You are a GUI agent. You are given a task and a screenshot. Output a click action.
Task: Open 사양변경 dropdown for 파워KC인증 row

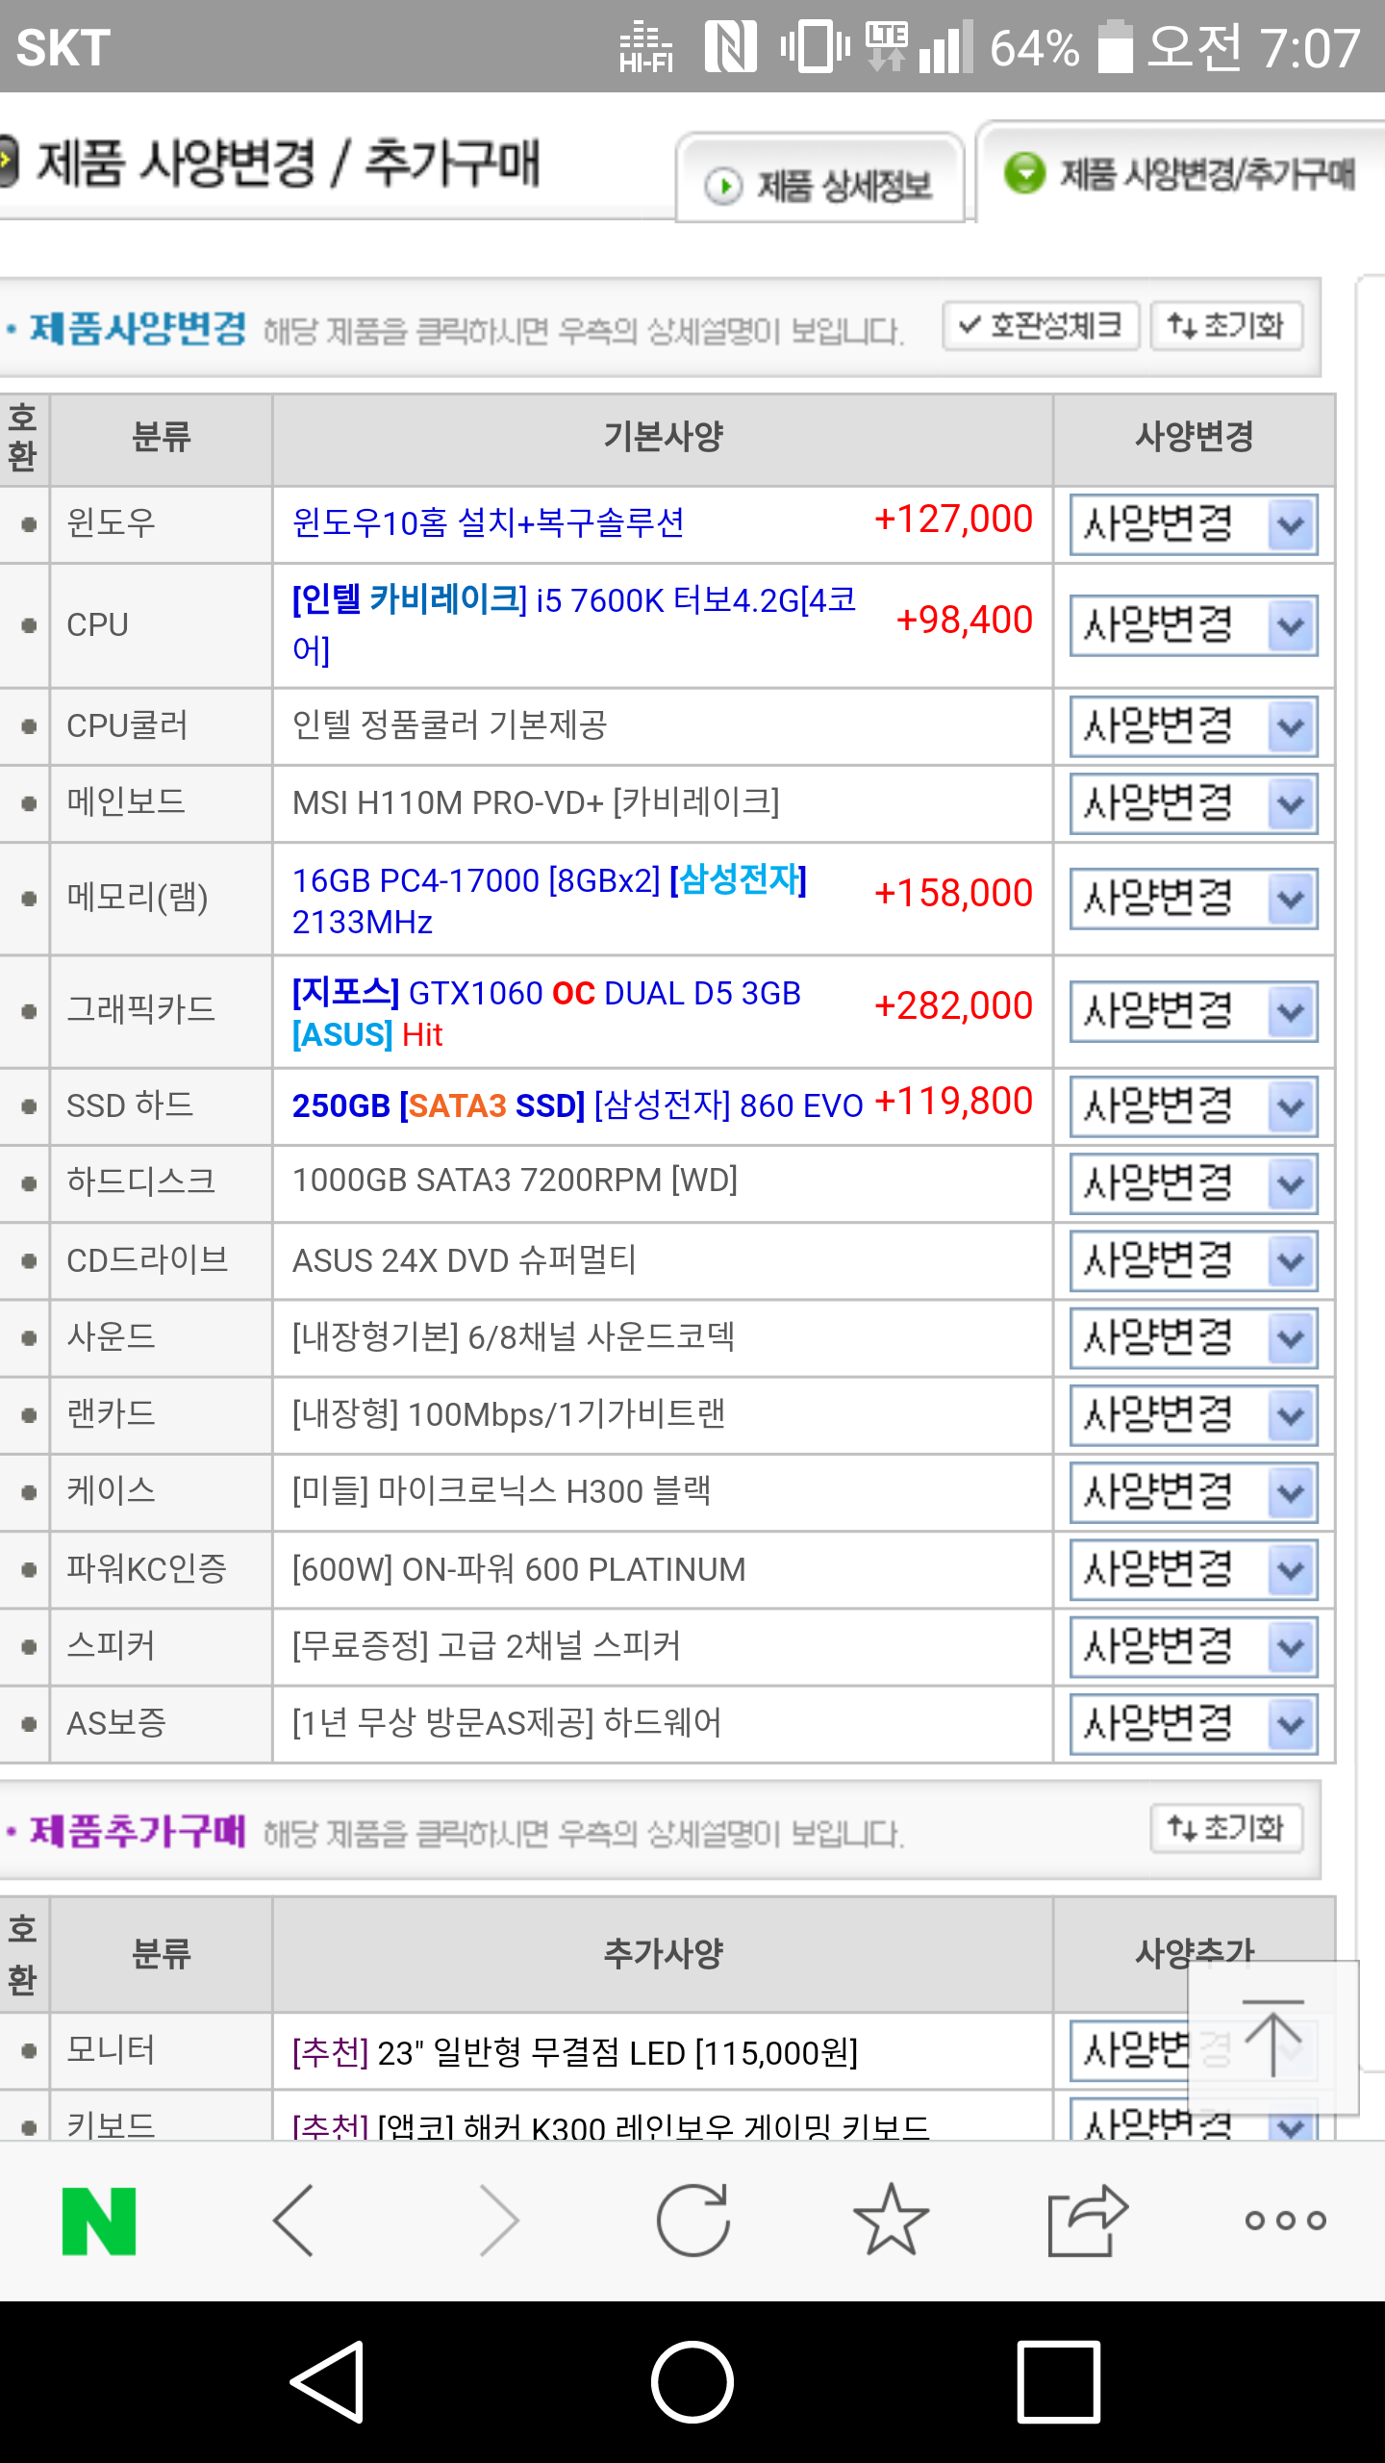pyautogui.click(x=1194, y=1570)
